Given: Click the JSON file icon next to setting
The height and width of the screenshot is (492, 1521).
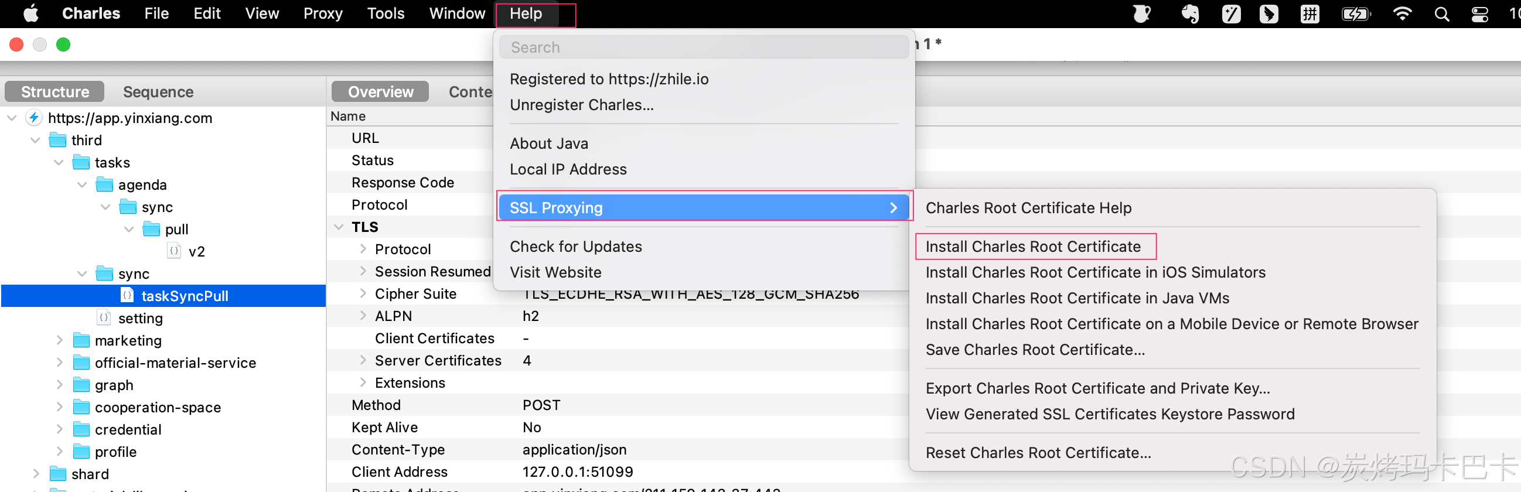Looking at the screenshot, I should tap(104, 317).
